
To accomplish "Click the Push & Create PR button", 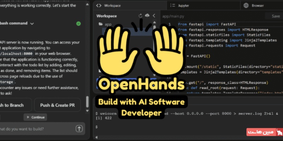I will click(57, 105).
